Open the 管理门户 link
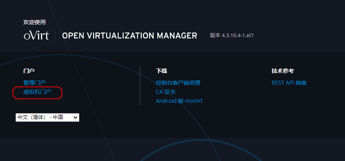 click(34, 83)
